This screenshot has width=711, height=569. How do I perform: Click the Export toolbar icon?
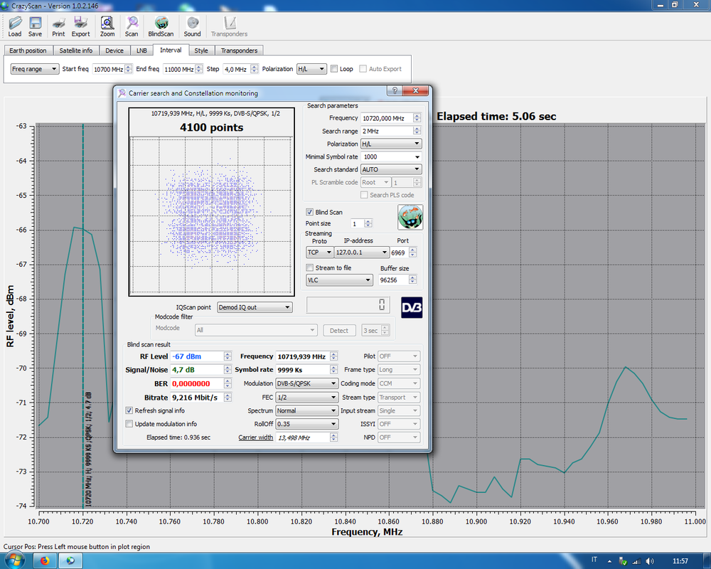tap(81, 26)
